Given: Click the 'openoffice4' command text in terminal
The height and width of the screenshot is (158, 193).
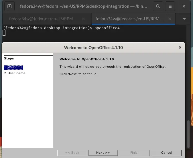Looking at the screenshot, I should [x=107, y=28].
